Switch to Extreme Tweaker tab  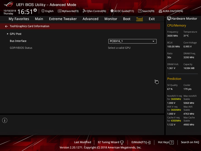pyautogui.click(x=63, y=19)
